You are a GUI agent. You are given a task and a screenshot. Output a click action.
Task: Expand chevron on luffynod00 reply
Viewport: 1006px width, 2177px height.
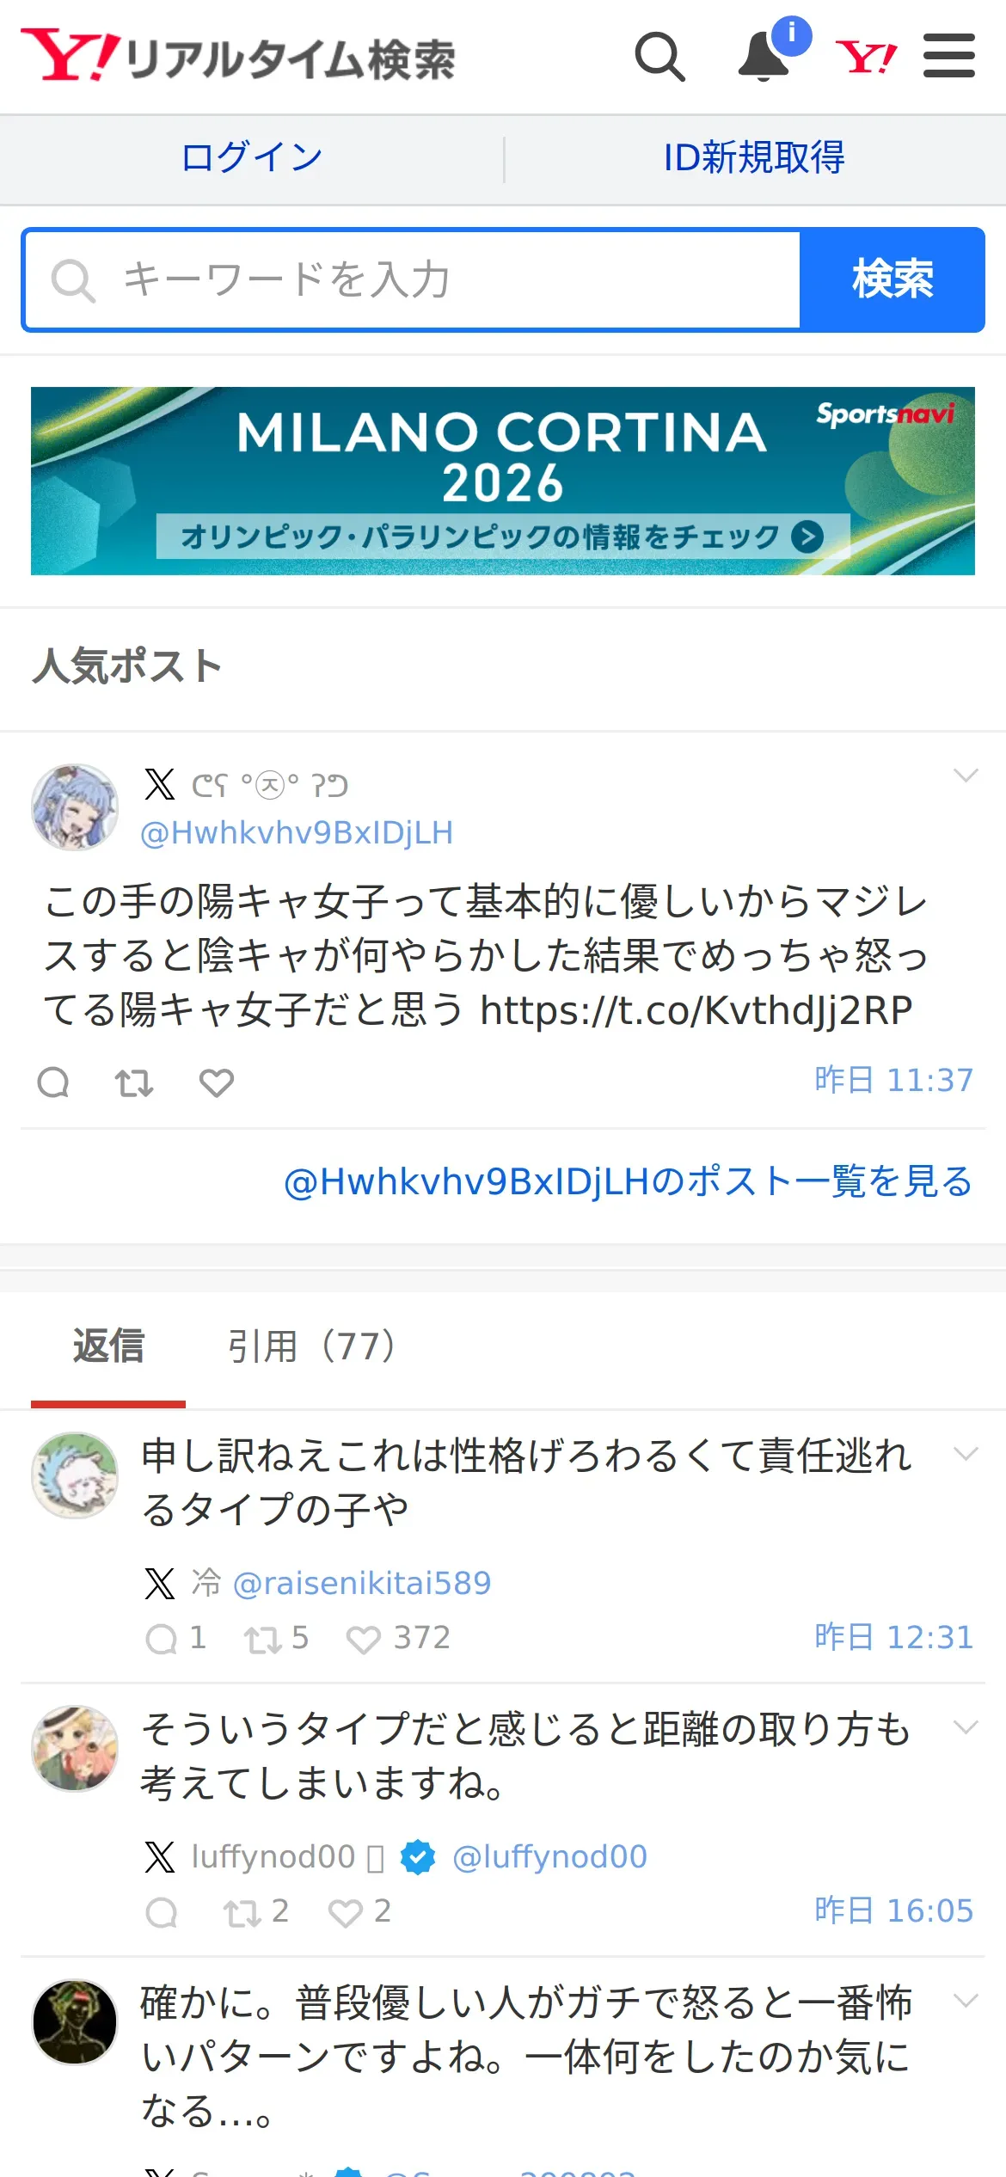pyautogui.click(x=966, y=1727)
